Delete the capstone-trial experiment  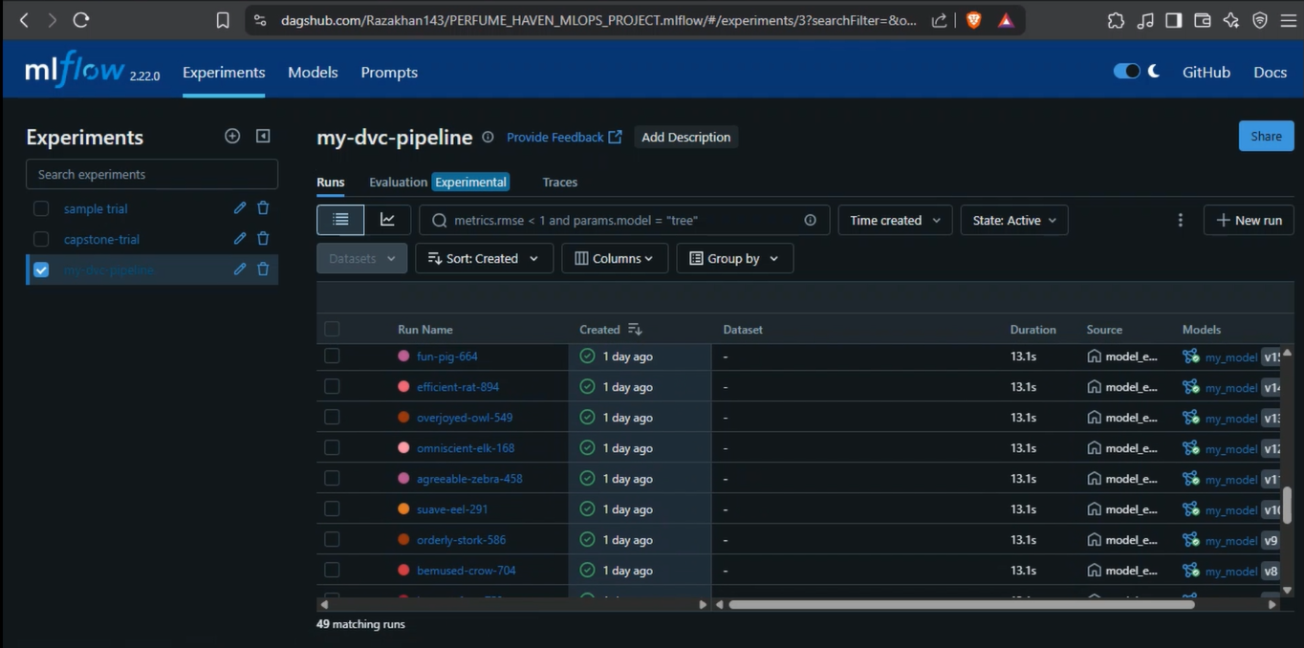(263, 239)
